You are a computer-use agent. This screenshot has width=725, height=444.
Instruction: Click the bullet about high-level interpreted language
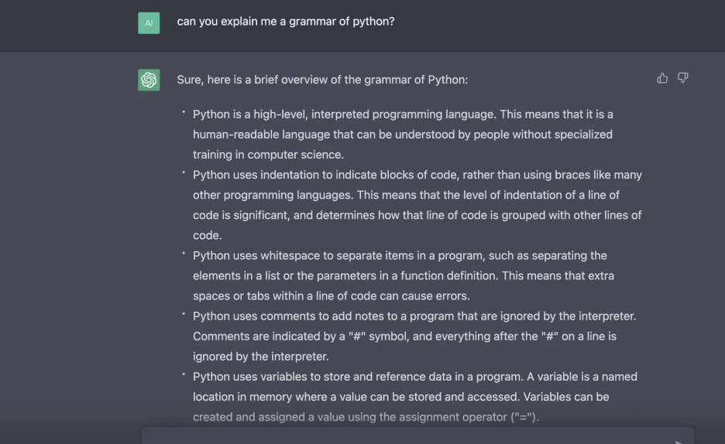click(x=403, y=135)
